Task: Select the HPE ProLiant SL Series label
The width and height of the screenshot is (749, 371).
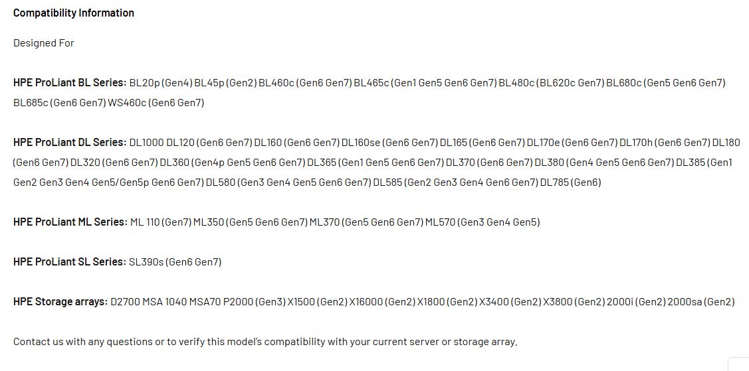Action: [70, 261]
